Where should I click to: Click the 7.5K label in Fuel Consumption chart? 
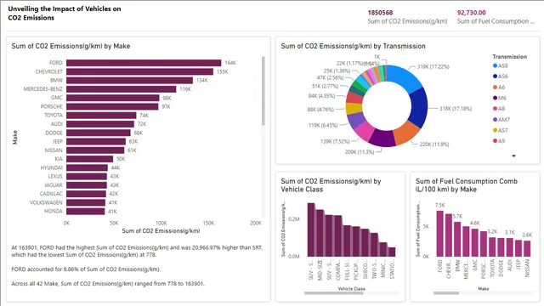[440, 205]
